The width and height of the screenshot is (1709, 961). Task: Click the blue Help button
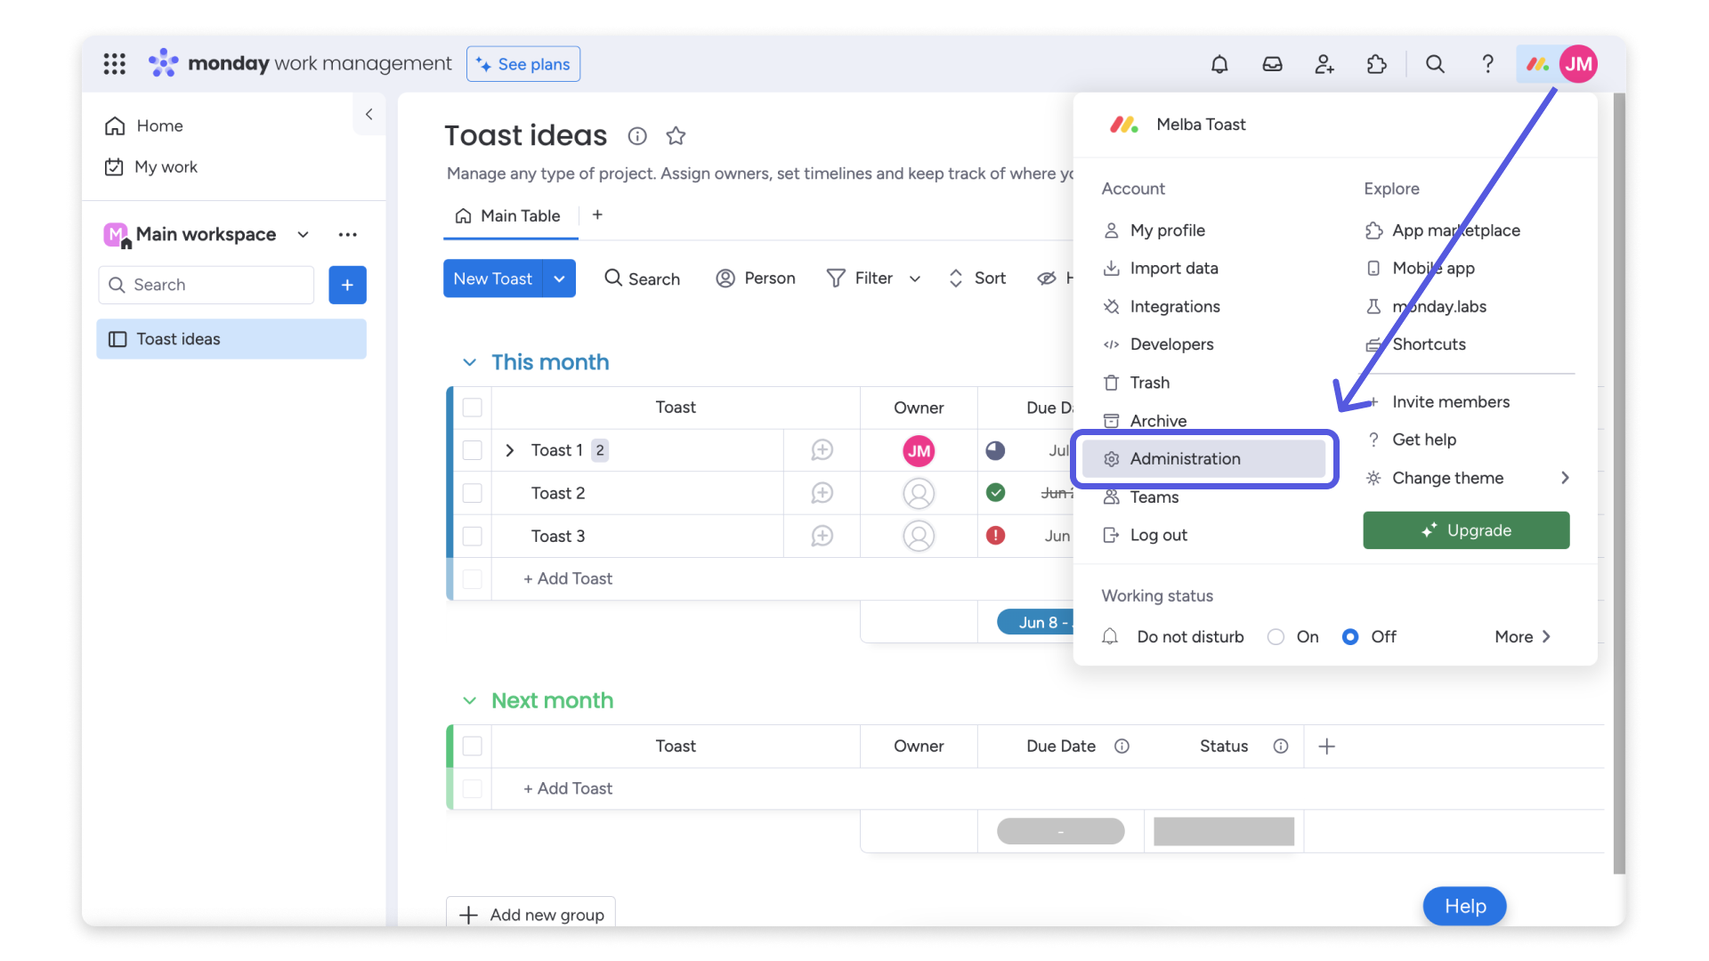click(x=1465, y=906)
